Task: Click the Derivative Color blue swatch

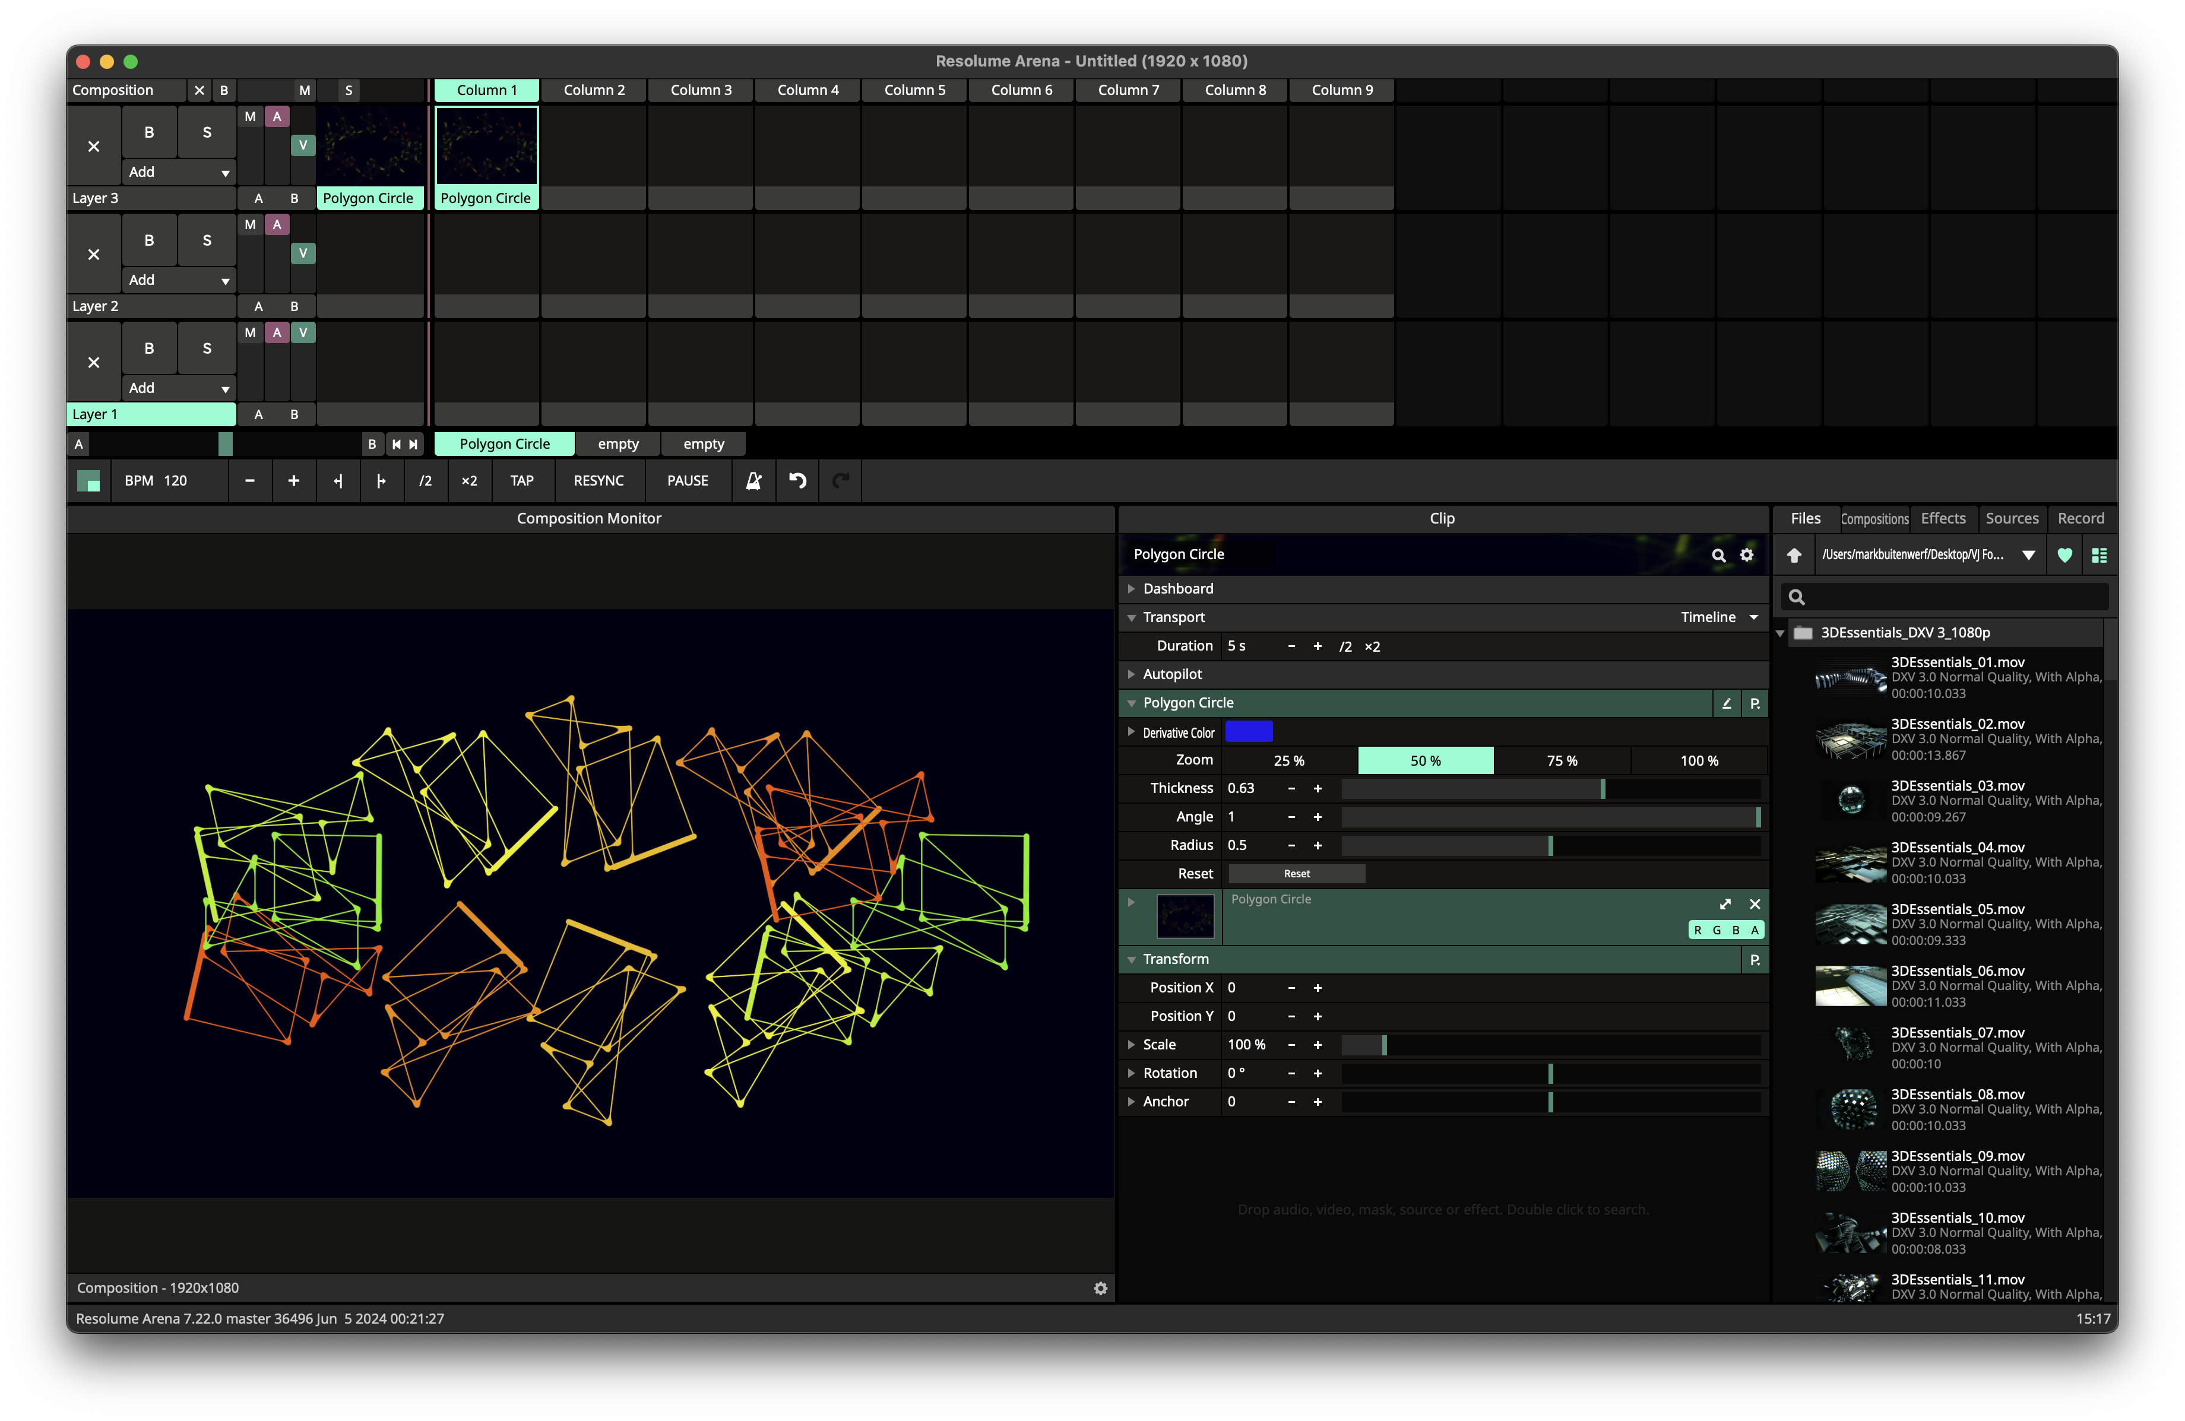Action: click(1249, 732)
